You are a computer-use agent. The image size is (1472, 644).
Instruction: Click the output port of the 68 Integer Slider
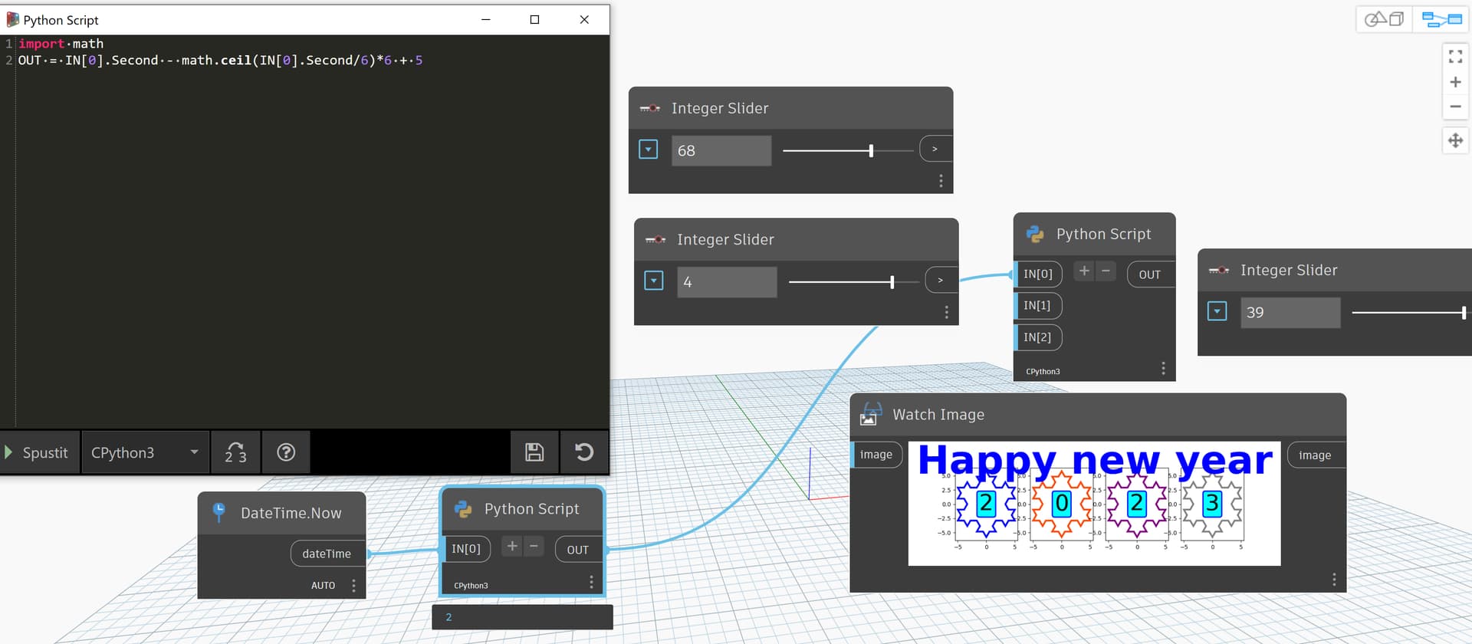click(935, 149)
